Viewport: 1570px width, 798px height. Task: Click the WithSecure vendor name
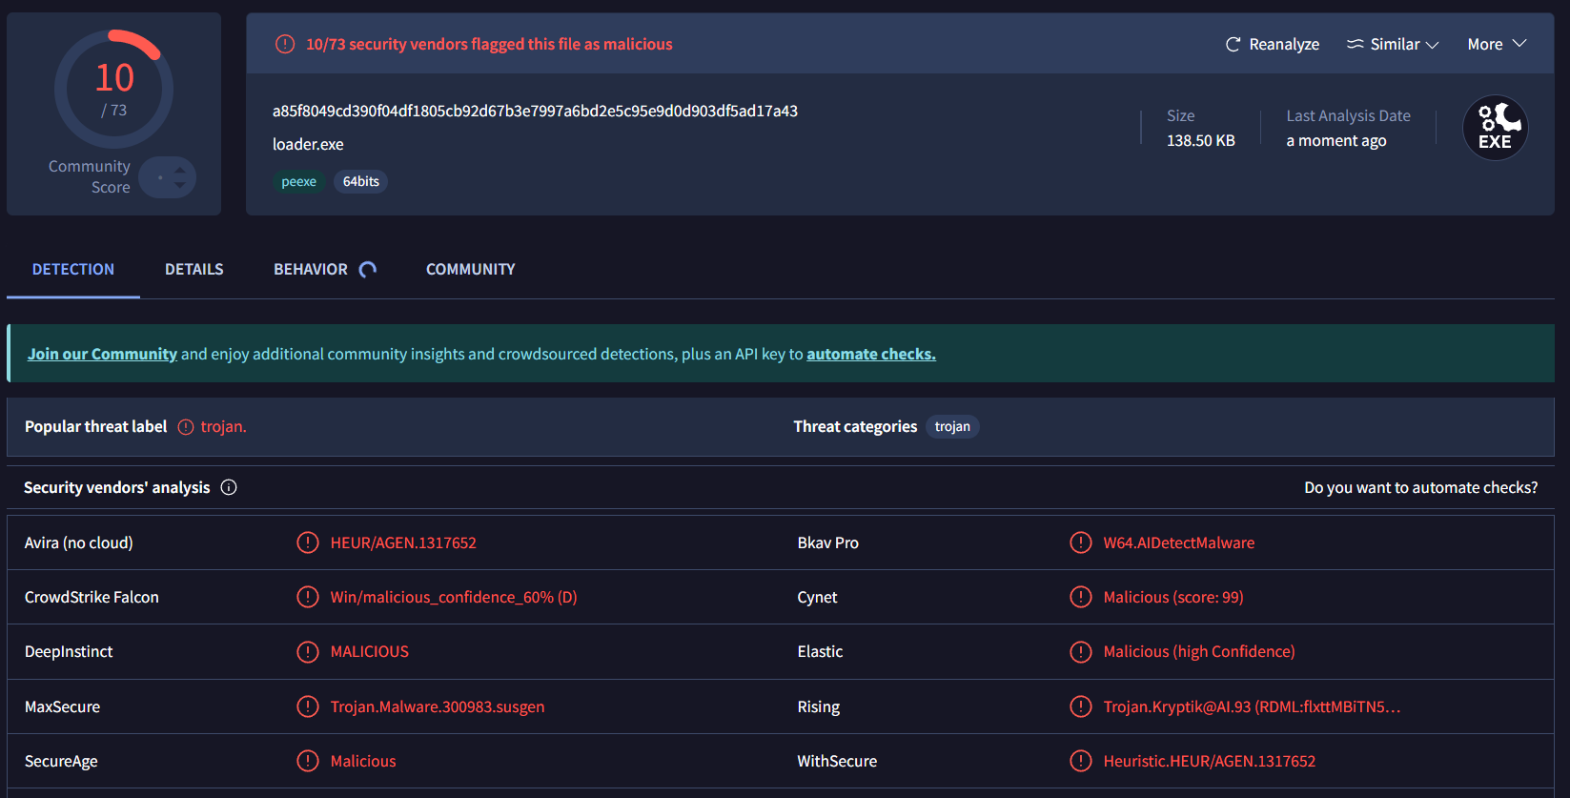click(x=837, y=761)
